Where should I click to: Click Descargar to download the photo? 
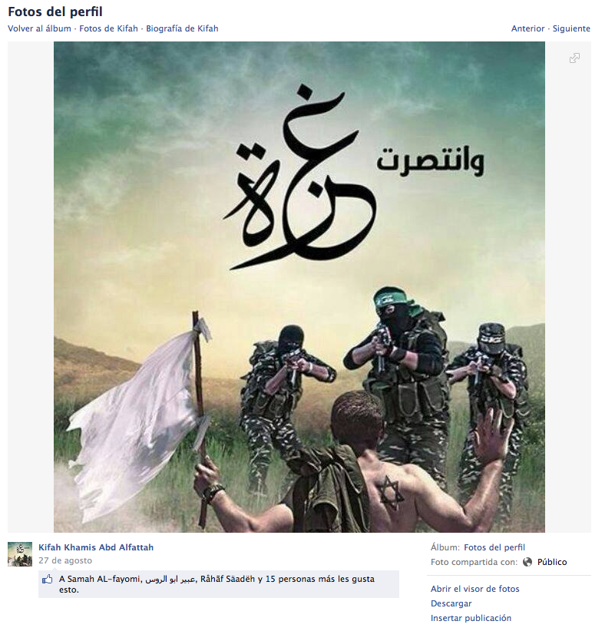pos(451,603)
